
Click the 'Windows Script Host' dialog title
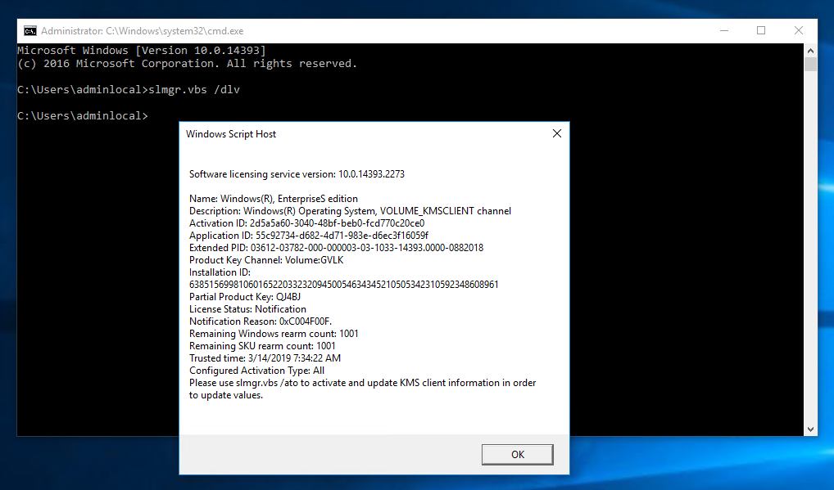(231, 134)
